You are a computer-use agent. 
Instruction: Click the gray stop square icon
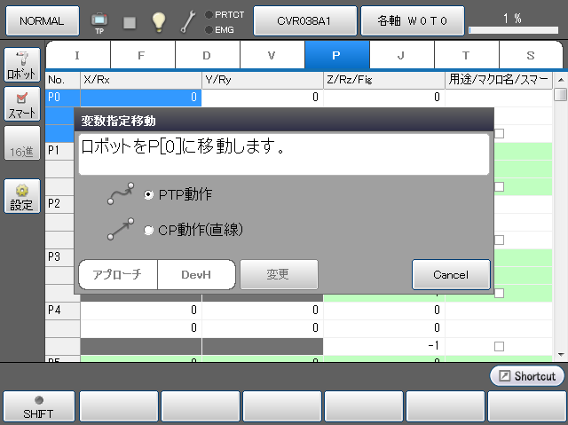click(x=130, y=21)
